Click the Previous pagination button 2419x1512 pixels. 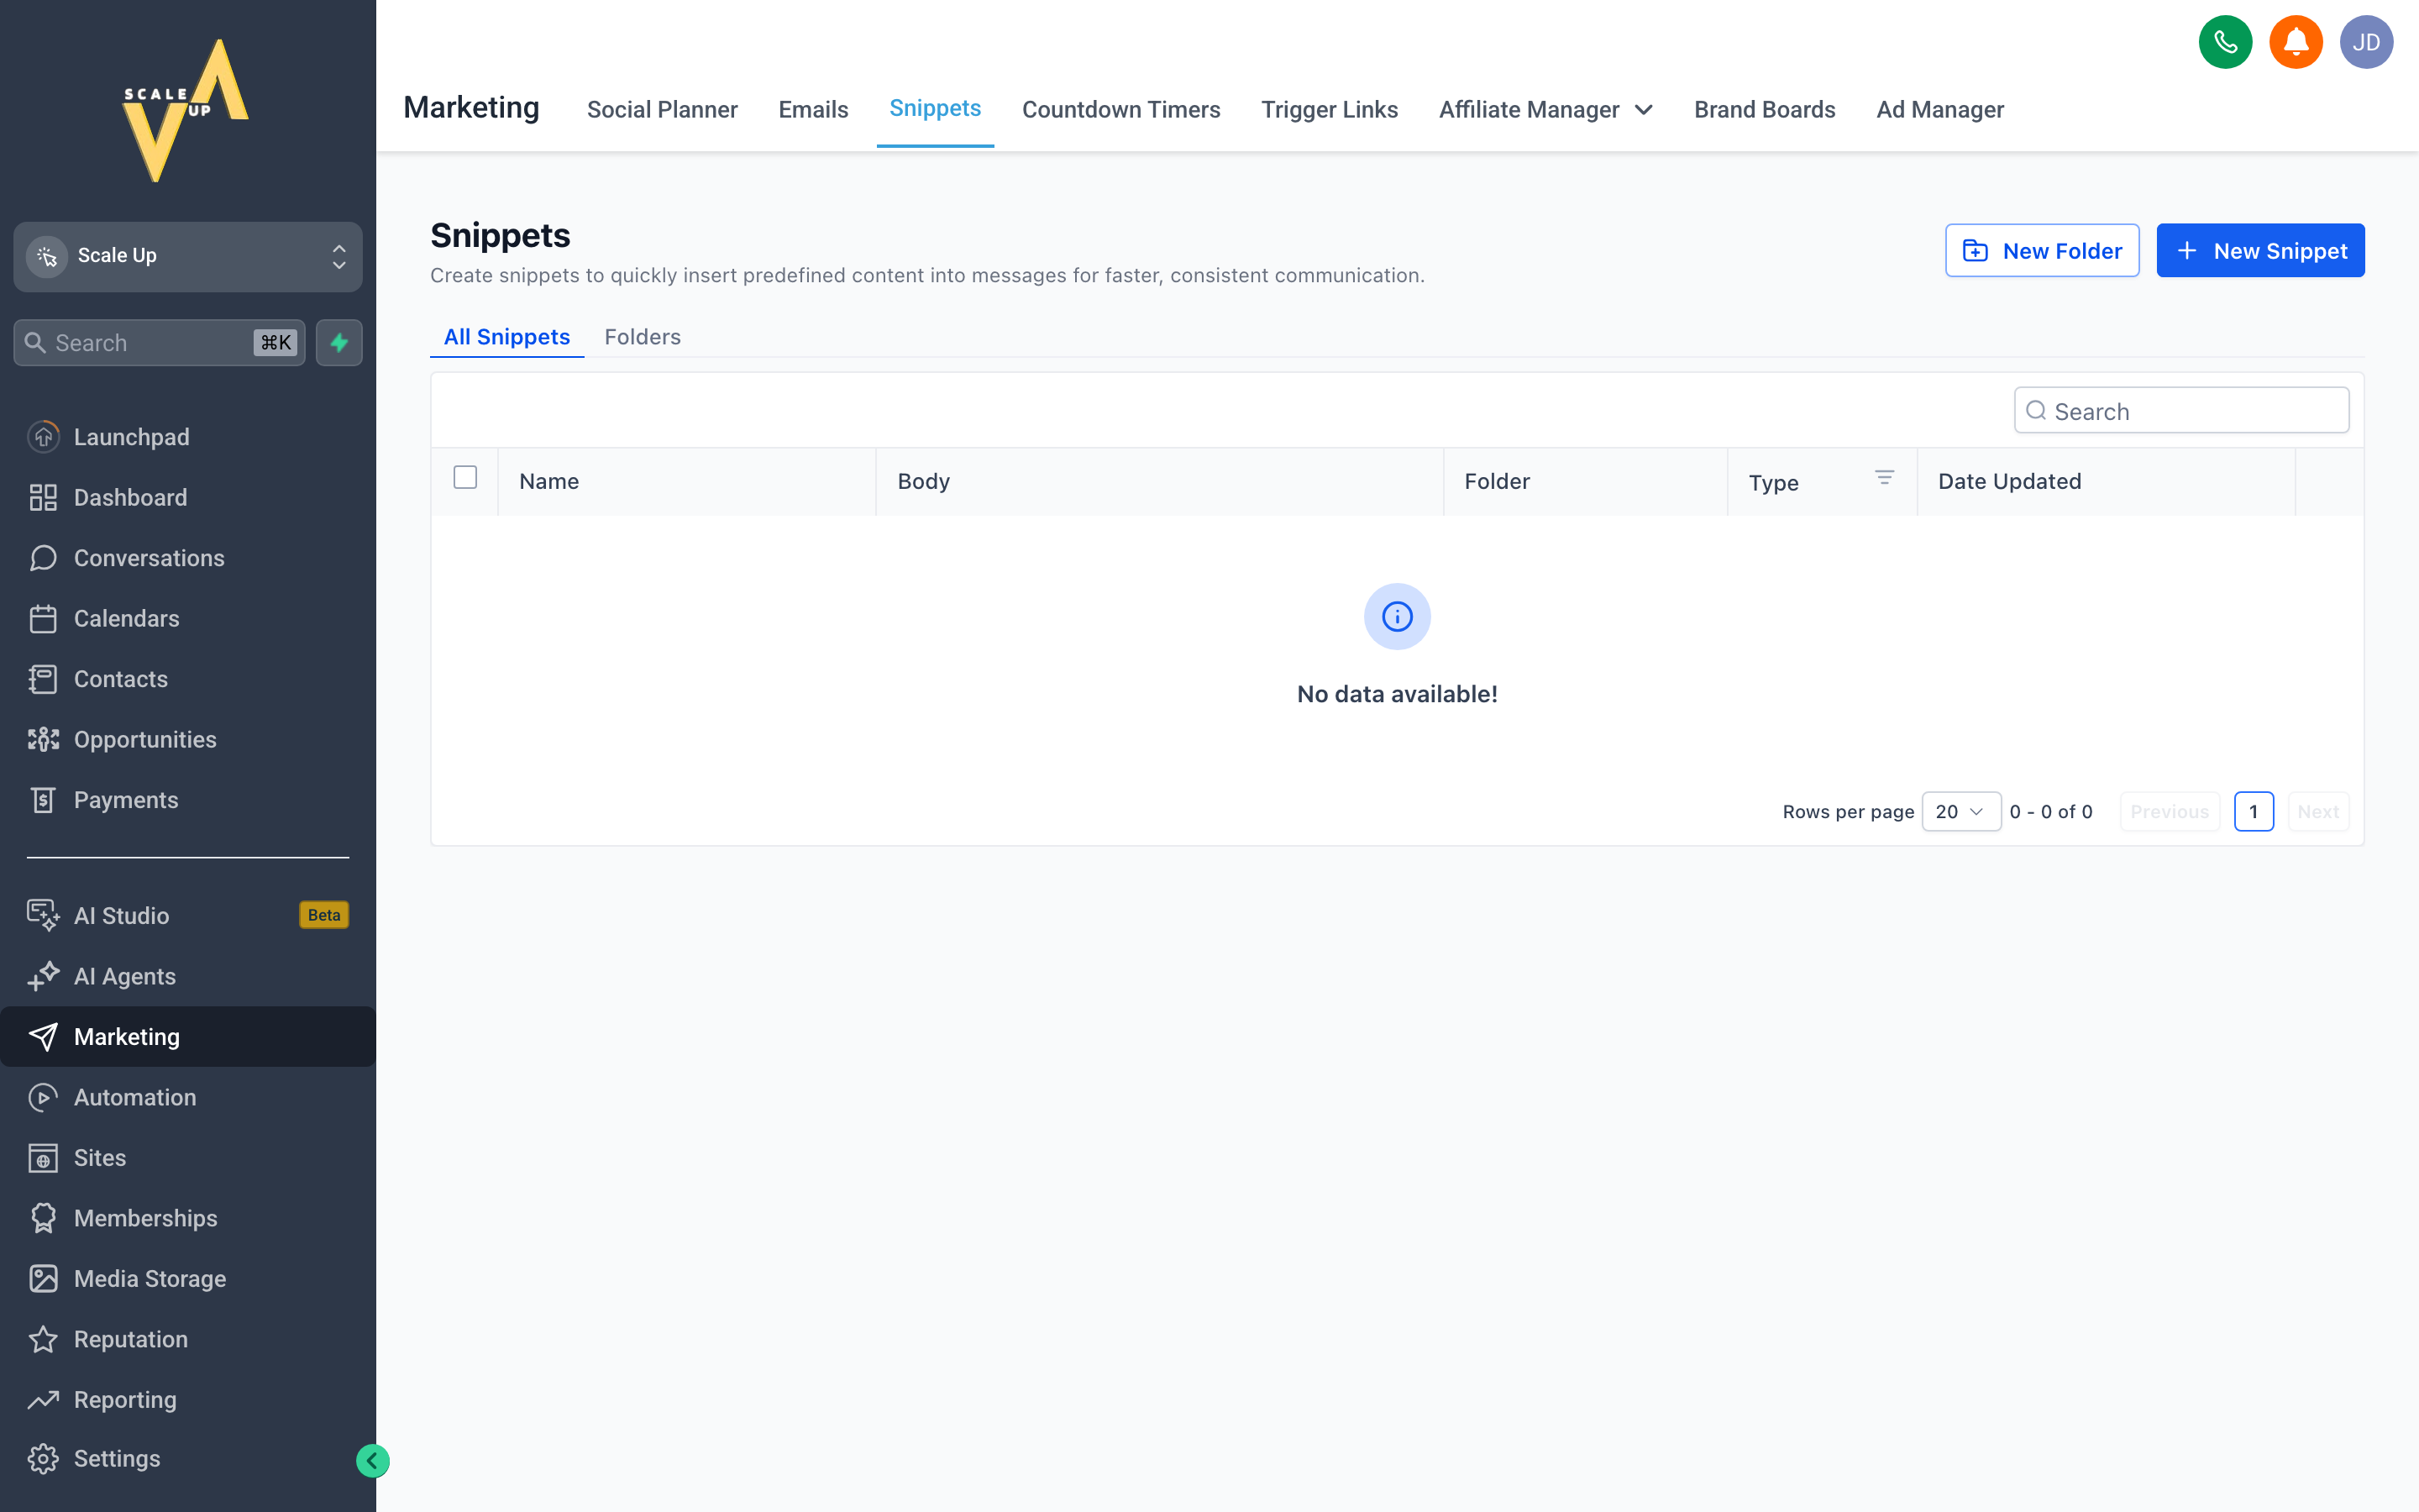pyautogui.click(x=2169, y=811)
